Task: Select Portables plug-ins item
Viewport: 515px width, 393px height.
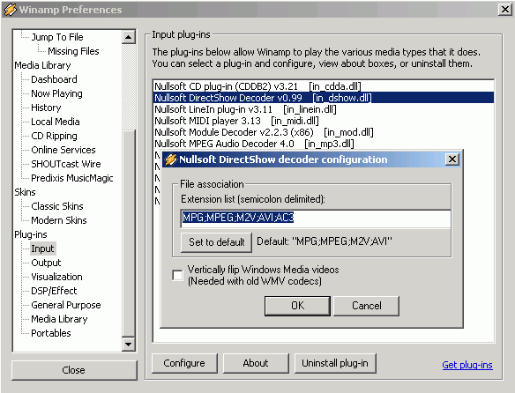Action: tap(51, 334)
